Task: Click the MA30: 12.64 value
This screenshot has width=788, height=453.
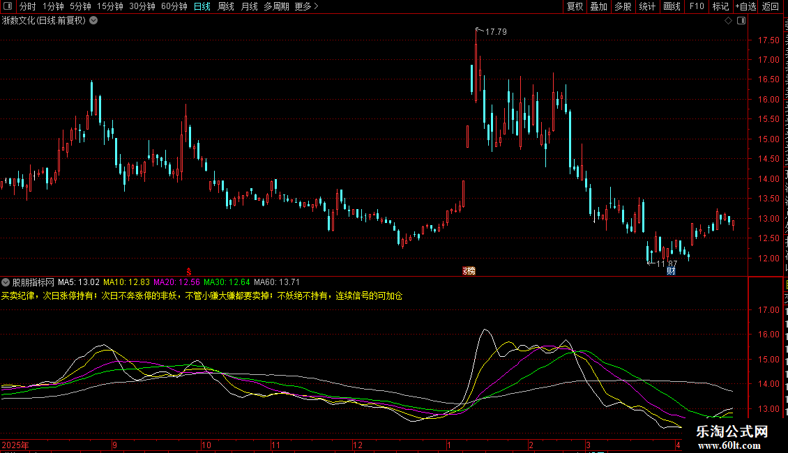Action: tap(227, 282)
